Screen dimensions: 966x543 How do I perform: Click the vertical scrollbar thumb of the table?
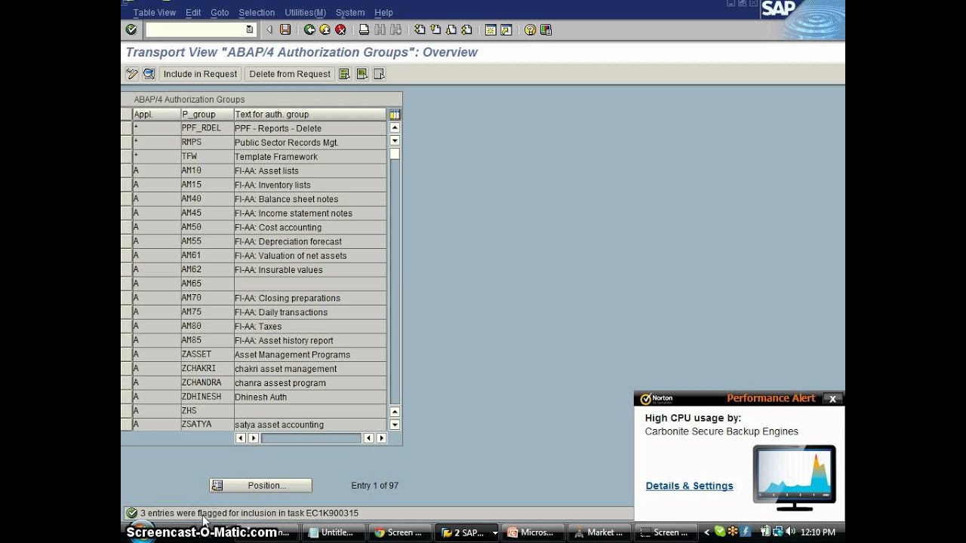[x=395, y=154]
